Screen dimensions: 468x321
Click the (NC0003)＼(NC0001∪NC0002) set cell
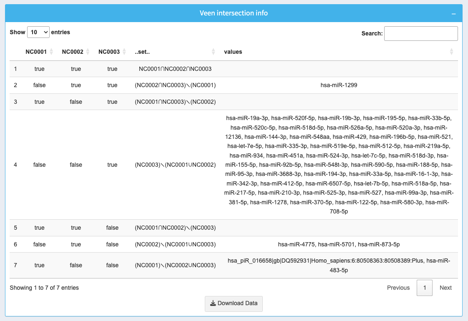click(175, 165)
